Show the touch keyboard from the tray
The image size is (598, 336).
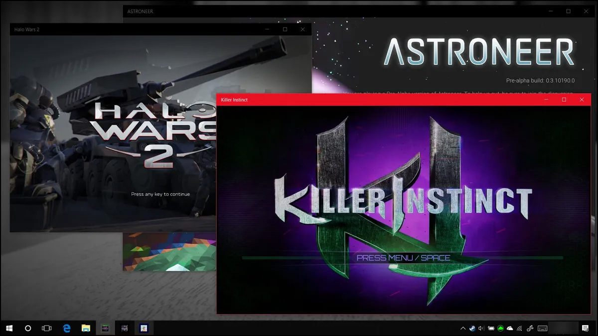point(543,329)
